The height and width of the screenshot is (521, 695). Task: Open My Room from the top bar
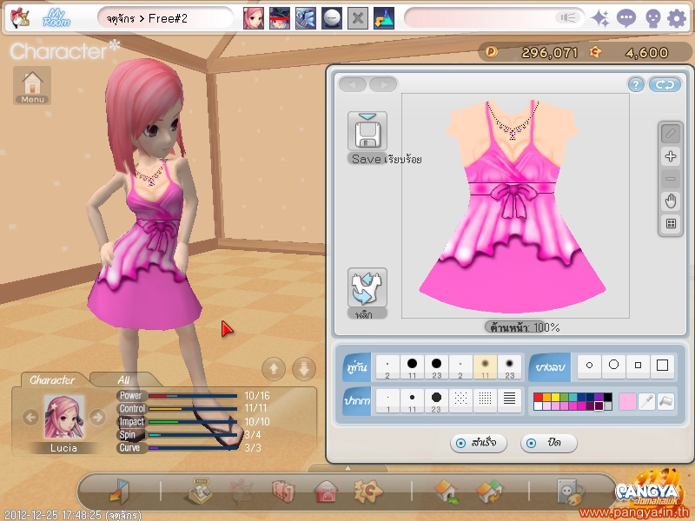[x=56, y=18]
